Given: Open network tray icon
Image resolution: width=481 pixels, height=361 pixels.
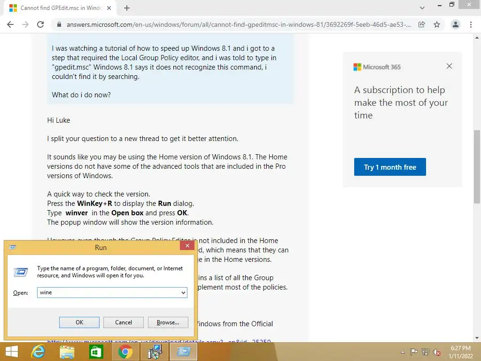Looking at the screenshot, I should pyautogui.click(x=426, y=352).
